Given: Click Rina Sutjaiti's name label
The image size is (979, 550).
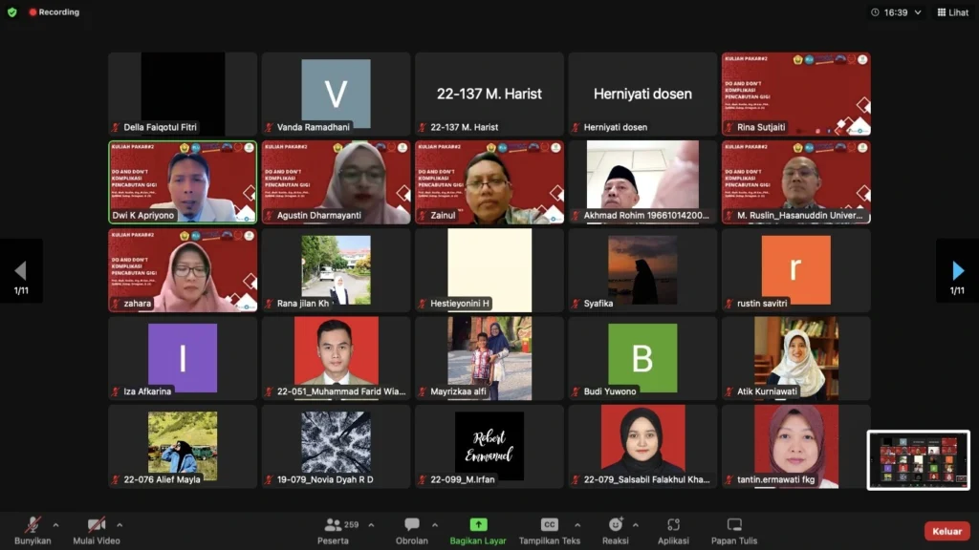Looking at the screenshot, I should 761,127.
